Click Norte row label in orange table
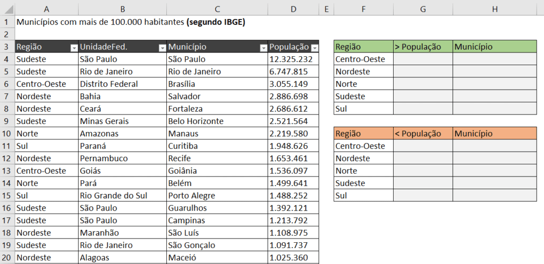The height and width of the screenshot is (264, 544). [363, 171]
